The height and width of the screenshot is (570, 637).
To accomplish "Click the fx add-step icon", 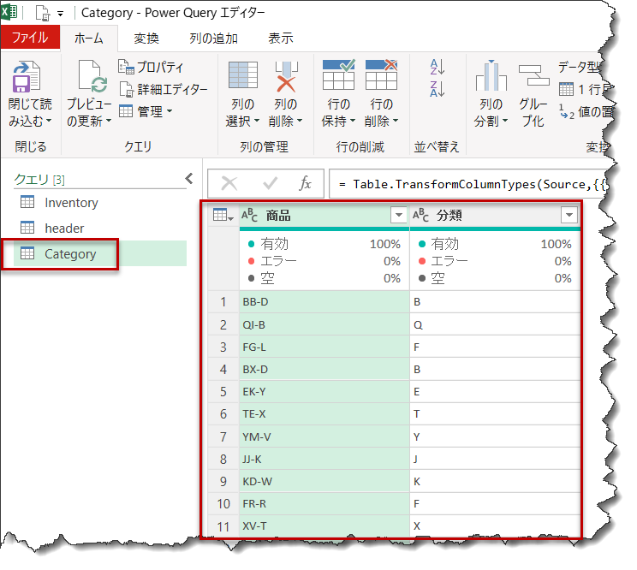I will pyautogui.click(x=306, y=183).
